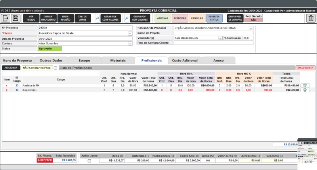Switch to the Materiais tab
This screenshot has height=170, width=317.
pyautogui.click(x=118, y=60)
